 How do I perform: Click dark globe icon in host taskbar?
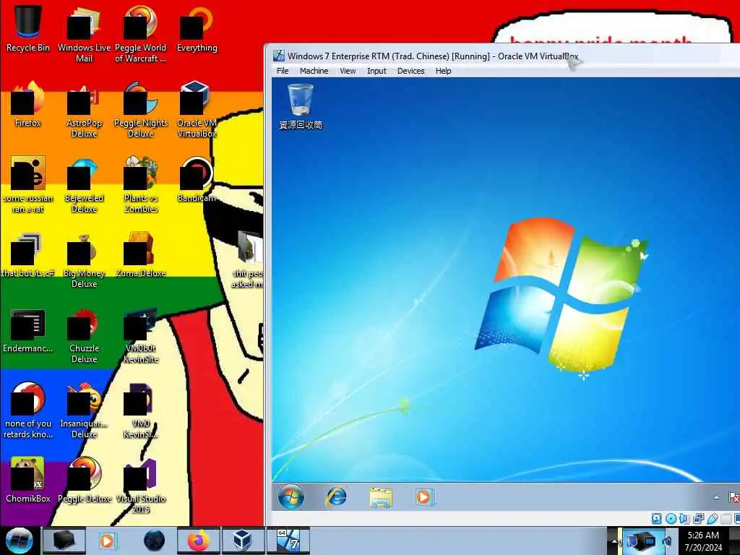pos(155,541)
